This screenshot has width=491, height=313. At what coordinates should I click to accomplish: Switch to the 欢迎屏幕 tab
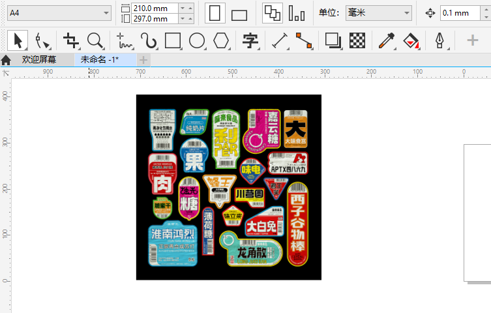(x=39, y=59)
